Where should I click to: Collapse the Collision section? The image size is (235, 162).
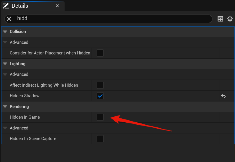pos(5,32)
